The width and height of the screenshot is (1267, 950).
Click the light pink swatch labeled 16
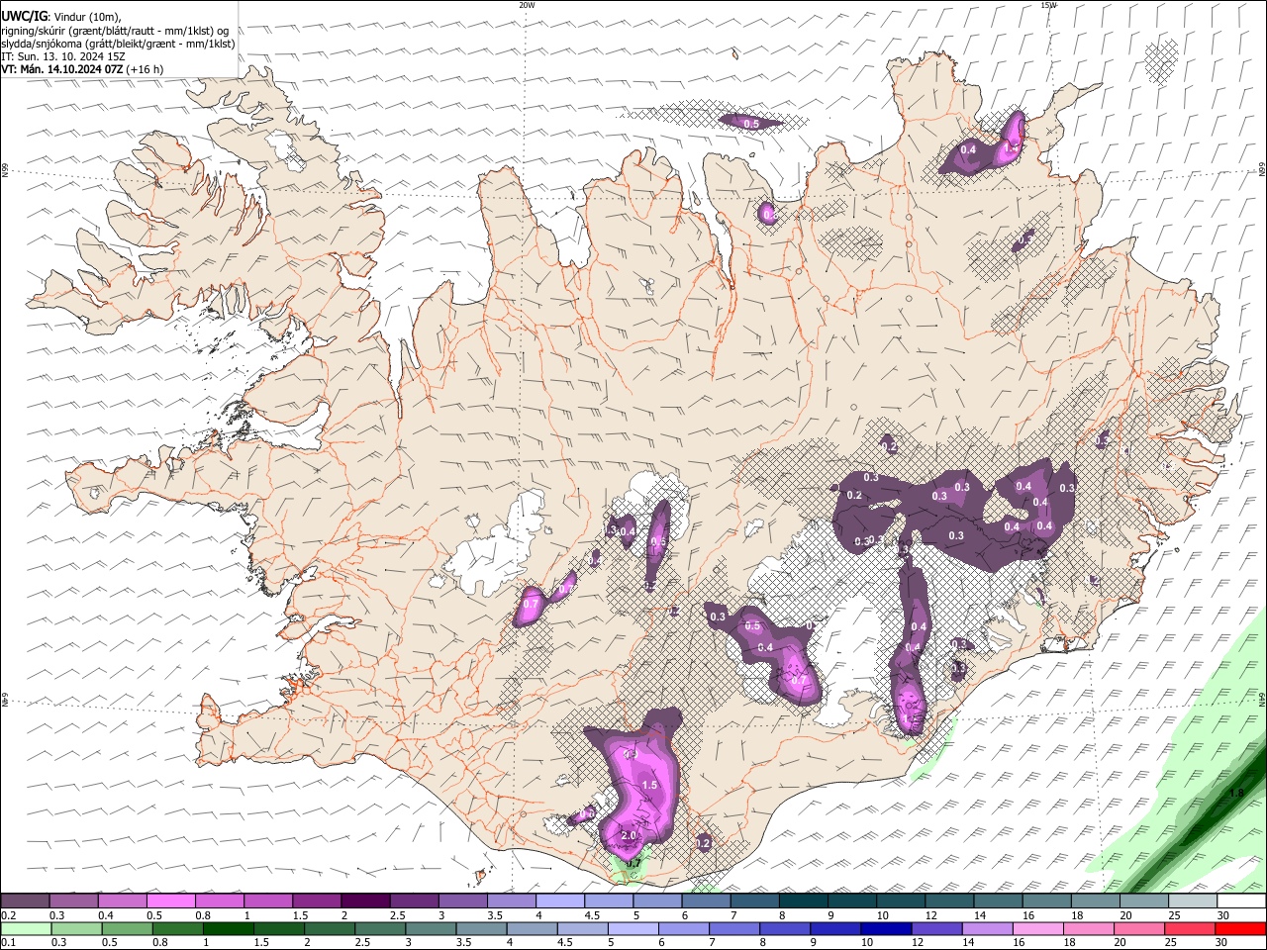1037,928
